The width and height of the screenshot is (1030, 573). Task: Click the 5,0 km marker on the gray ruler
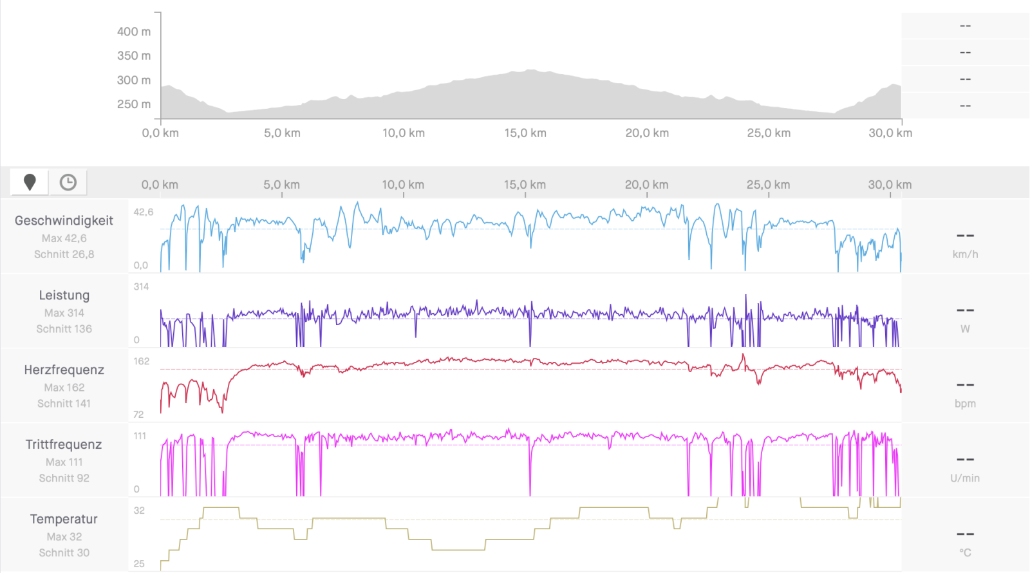click(x=281, y=185)
